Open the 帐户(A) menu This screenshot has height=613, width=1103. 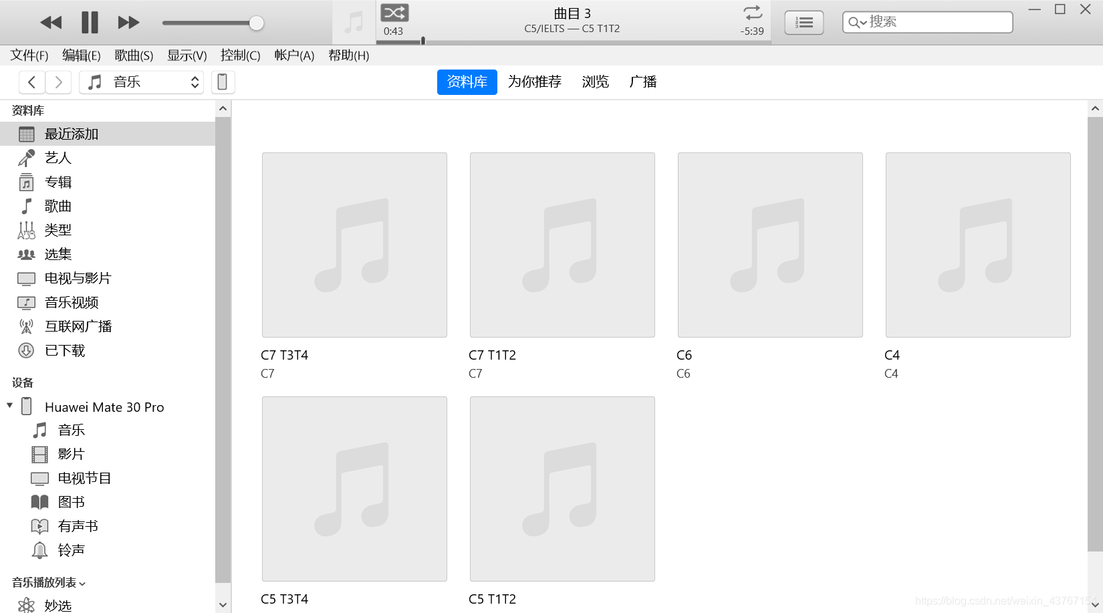[294, 55]
